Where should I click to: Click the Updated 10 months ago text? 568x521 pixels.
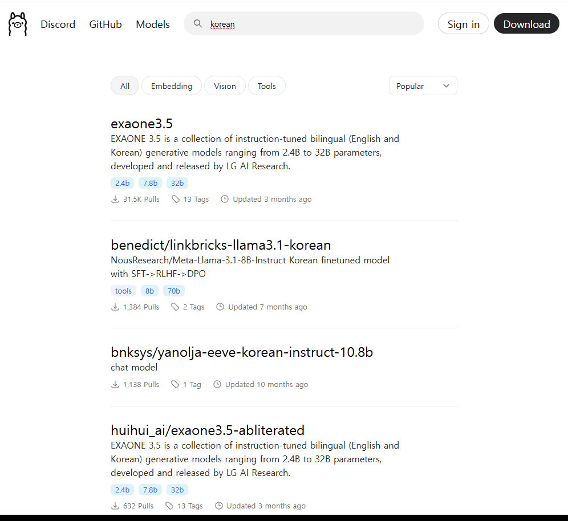[267, 385]
